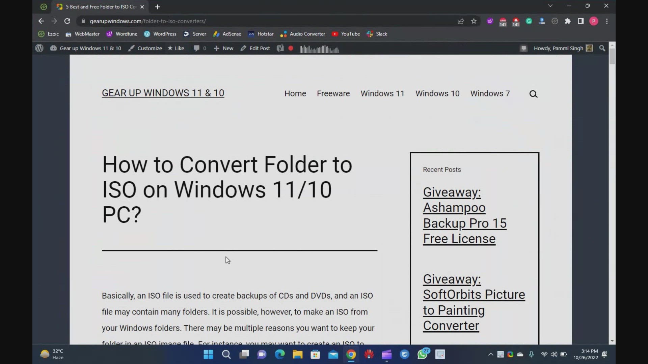Open File Explorer from the taskbar

pos(297,355)
